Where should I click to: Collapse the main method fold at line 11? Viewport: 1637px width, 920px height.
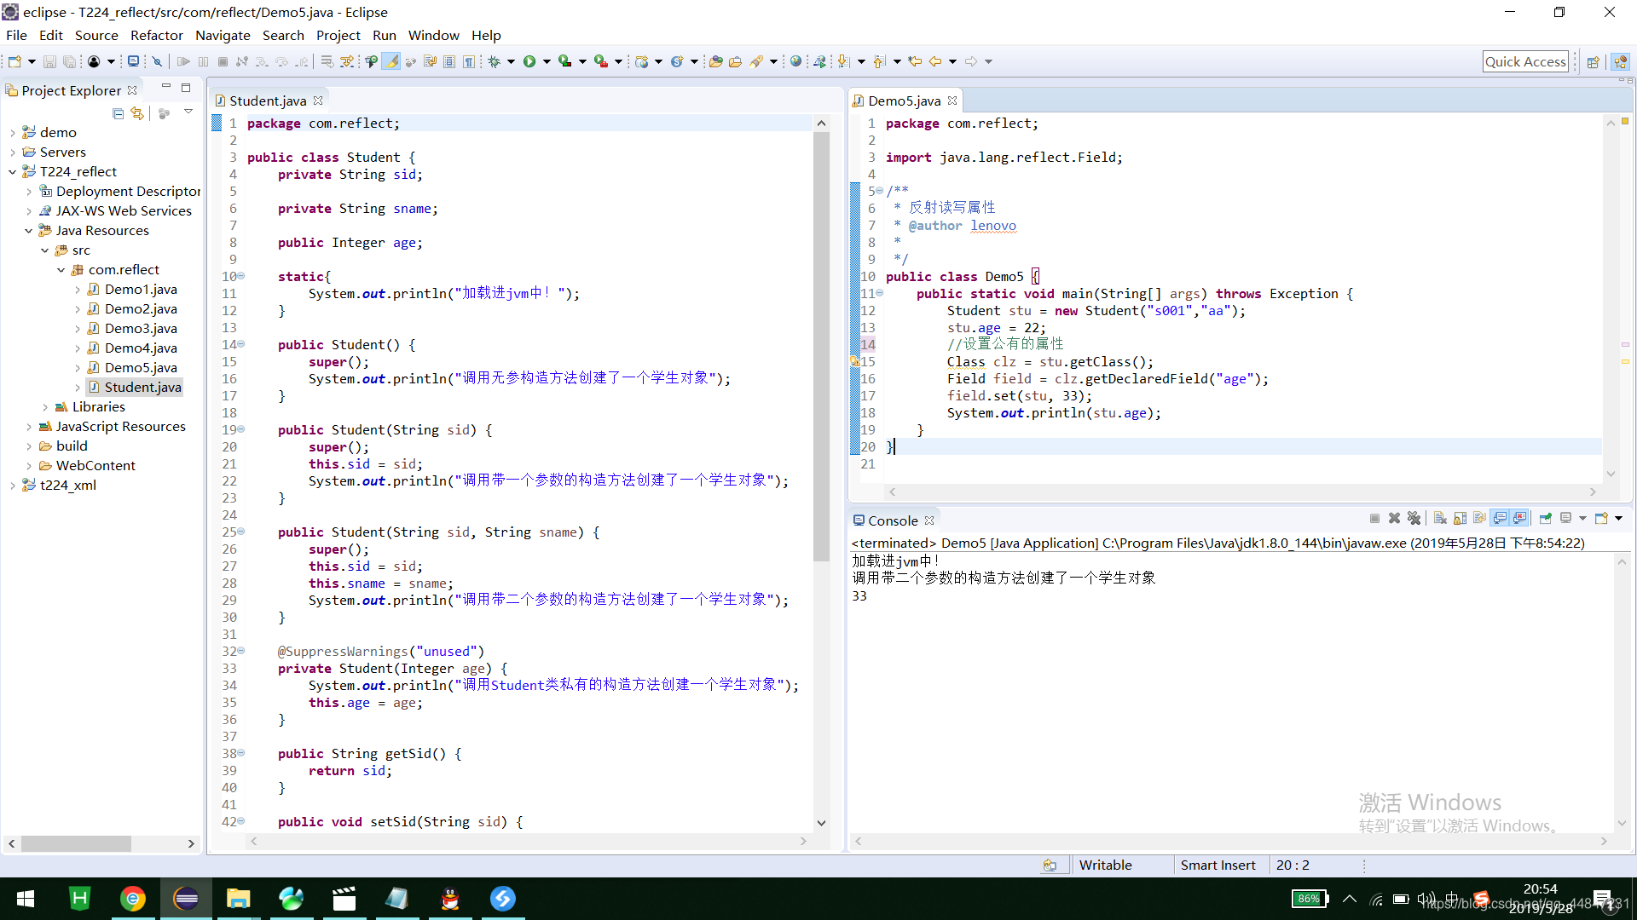pyautogui.click(x=880, y=293)
